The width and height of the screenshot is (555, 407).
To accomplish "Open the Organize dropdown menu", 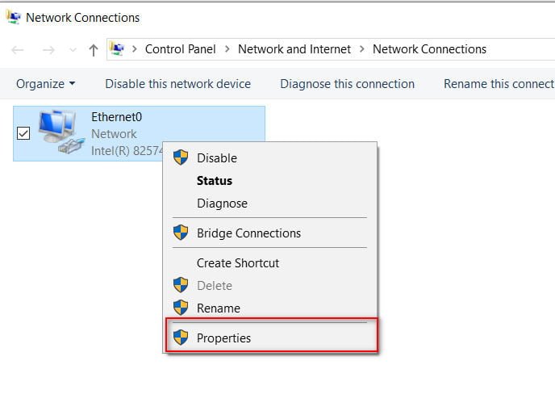I will tap(45, 83).
